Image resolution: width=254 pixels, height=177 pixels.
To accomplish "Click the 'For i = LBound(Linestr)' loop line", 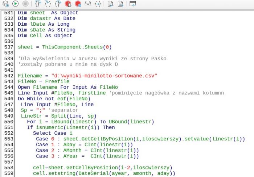I will [90, 122].
